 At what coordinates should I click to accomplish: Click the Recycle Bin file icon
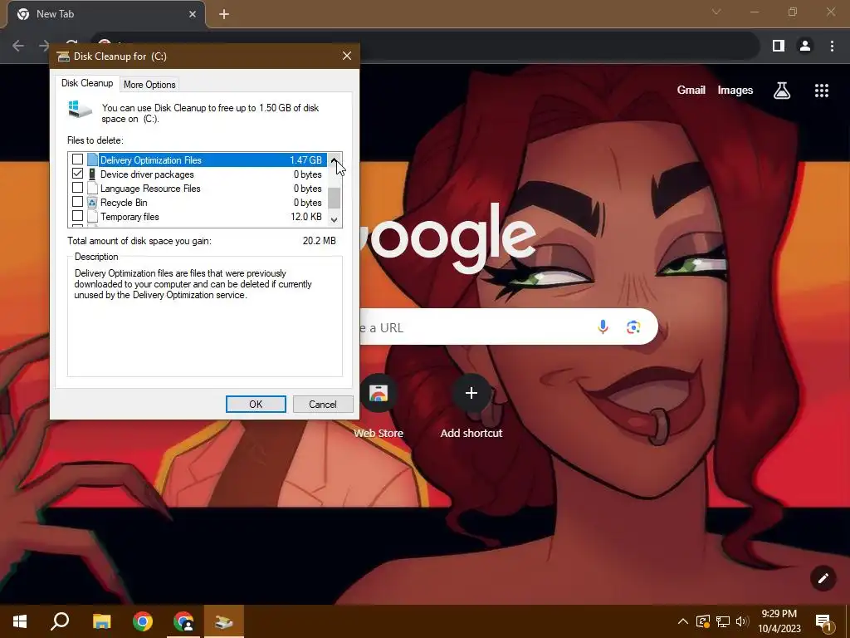click(92, 203)
